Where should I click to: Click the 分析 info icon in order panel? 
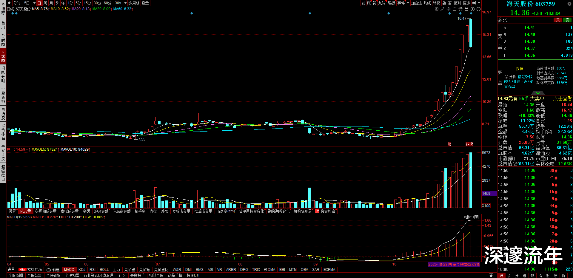pos(506,77)
